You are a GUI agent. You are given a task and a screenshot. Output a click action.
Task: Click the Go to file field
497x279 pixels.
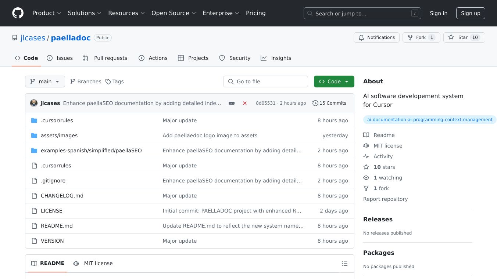pos(265,81)
